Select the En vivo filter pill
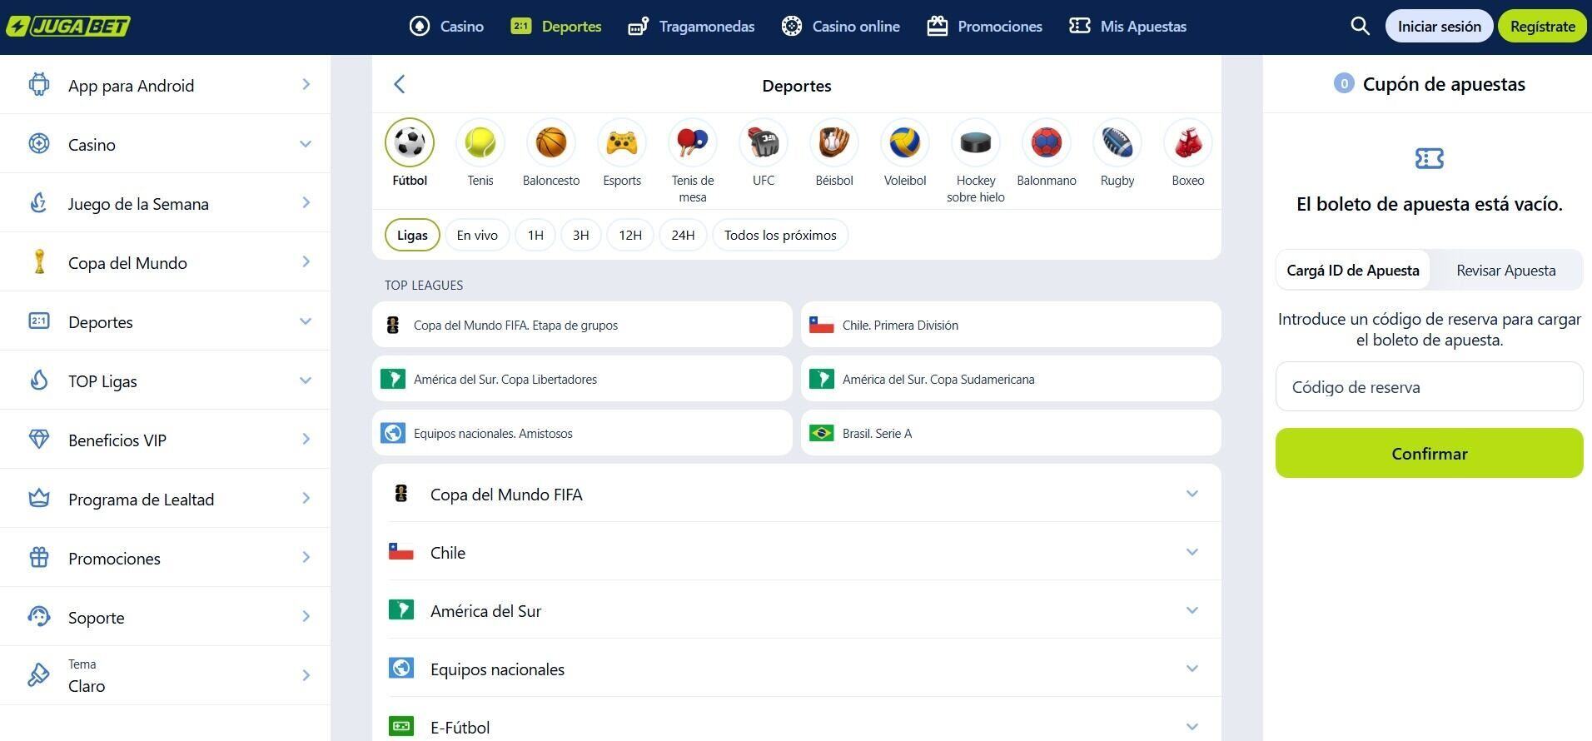1592x741 pixels. [477, 235]
